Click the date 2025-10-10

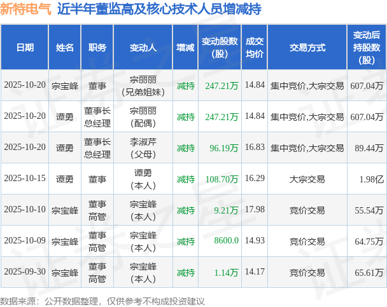25,209
